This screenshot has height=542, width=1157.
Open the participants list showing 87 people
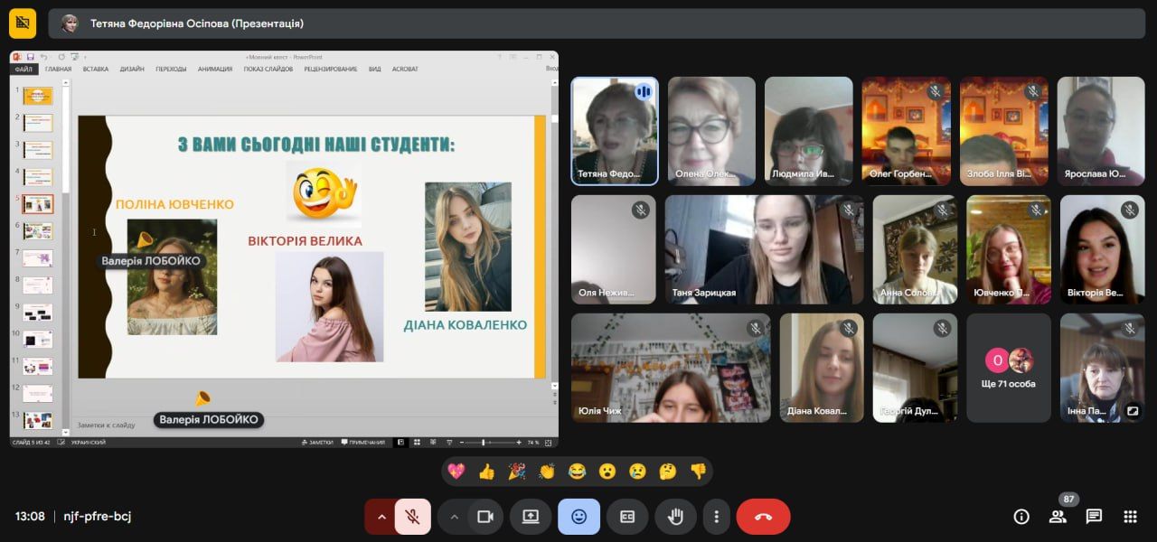1058,517
